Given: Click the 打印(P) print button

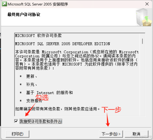Looking at the screenshot, I should tap(17, 134).
